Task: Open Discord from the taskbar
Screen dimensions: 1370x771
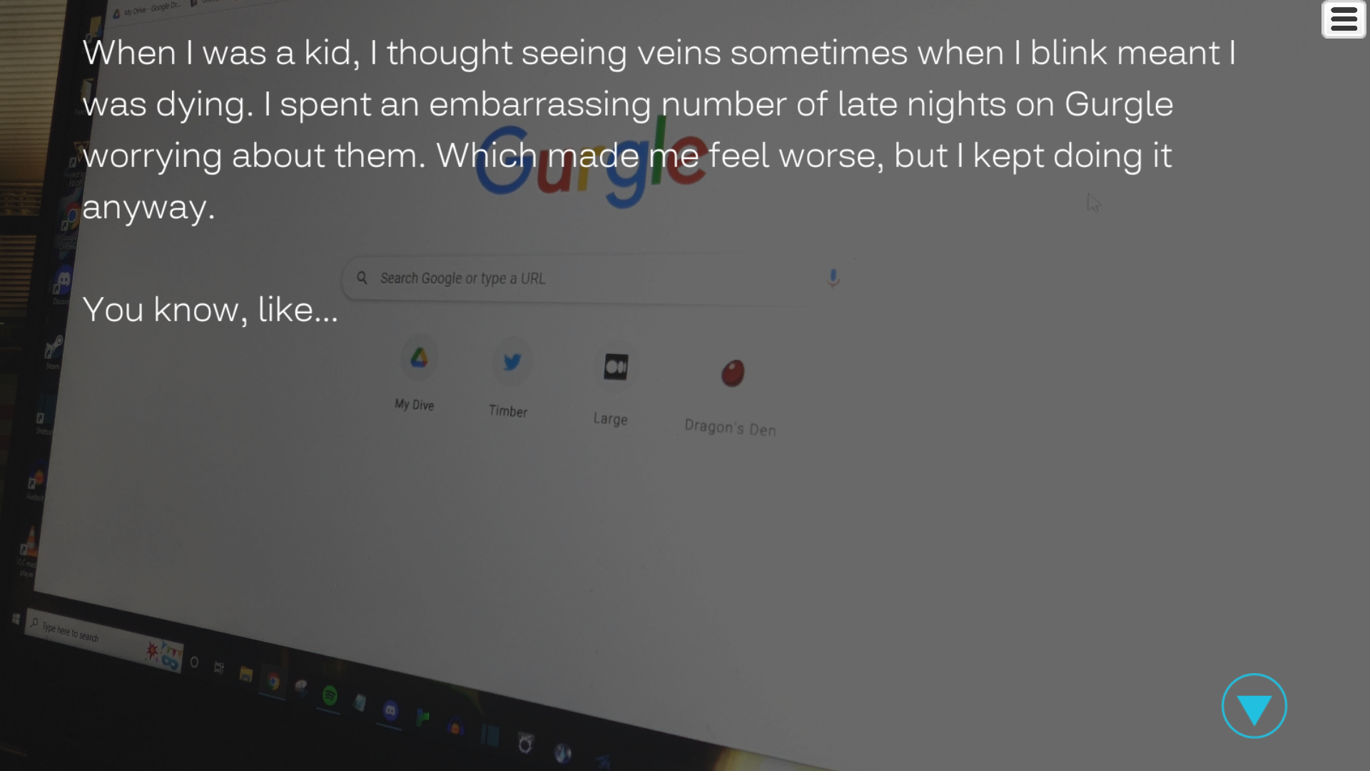Action: (390, 710)
